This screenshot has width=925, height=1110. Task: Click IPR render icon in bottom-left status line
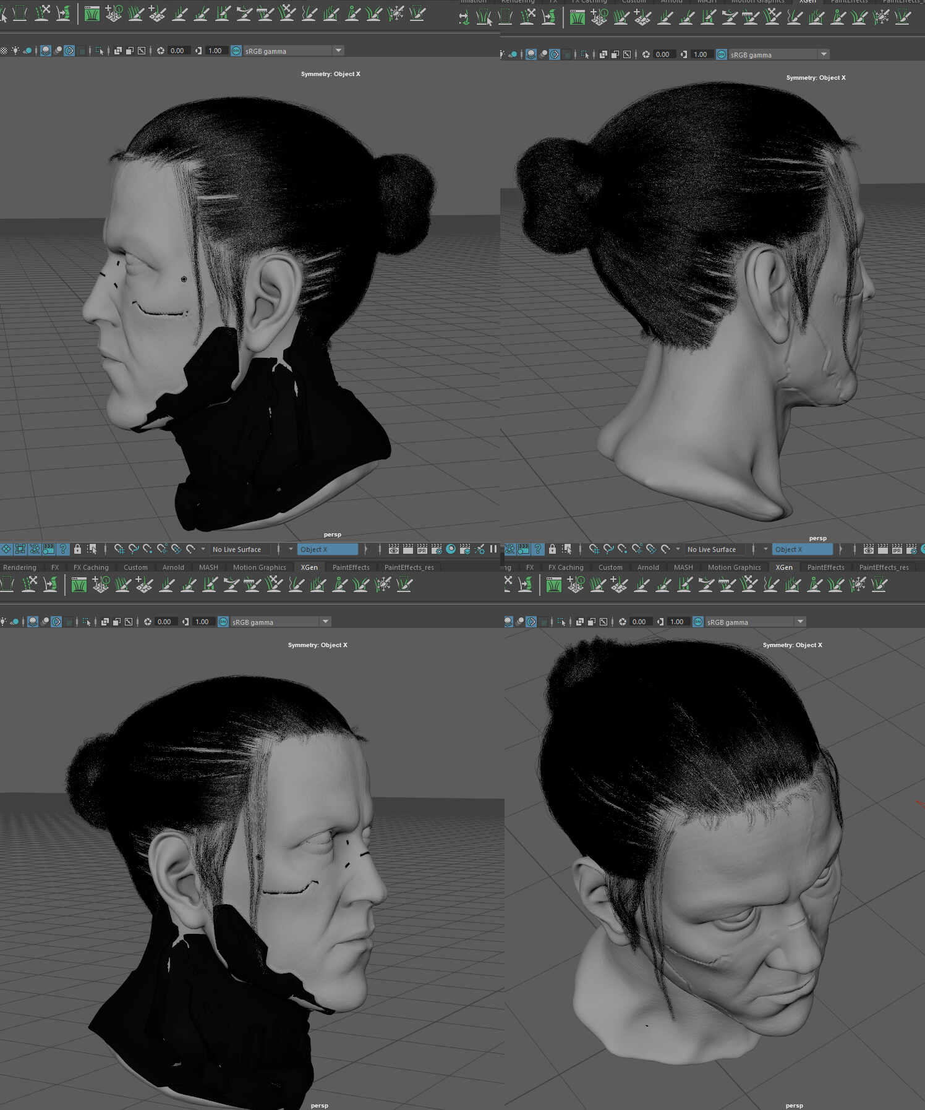coord(422,549)
